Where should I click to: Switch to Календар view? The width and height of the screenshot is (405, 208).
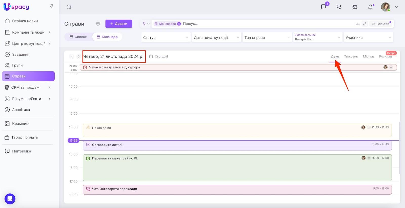click(107, 37)
